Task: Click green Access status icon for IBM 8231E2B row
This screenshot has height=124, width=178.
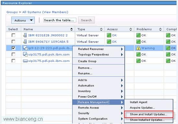Action: [109, 35]
